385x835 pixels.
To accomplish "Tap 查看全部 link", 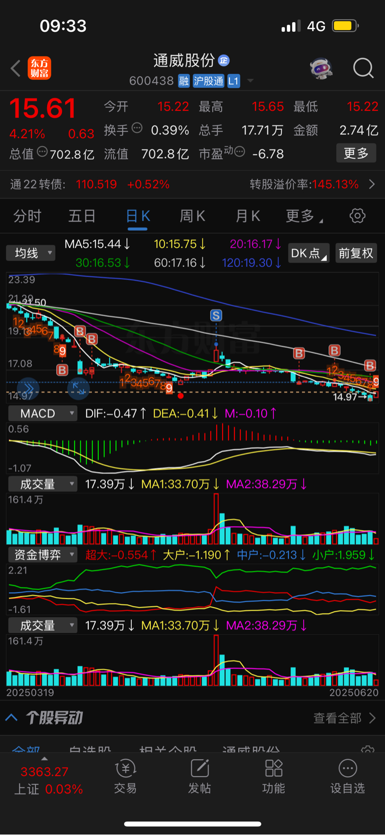I will coord(337,718).
